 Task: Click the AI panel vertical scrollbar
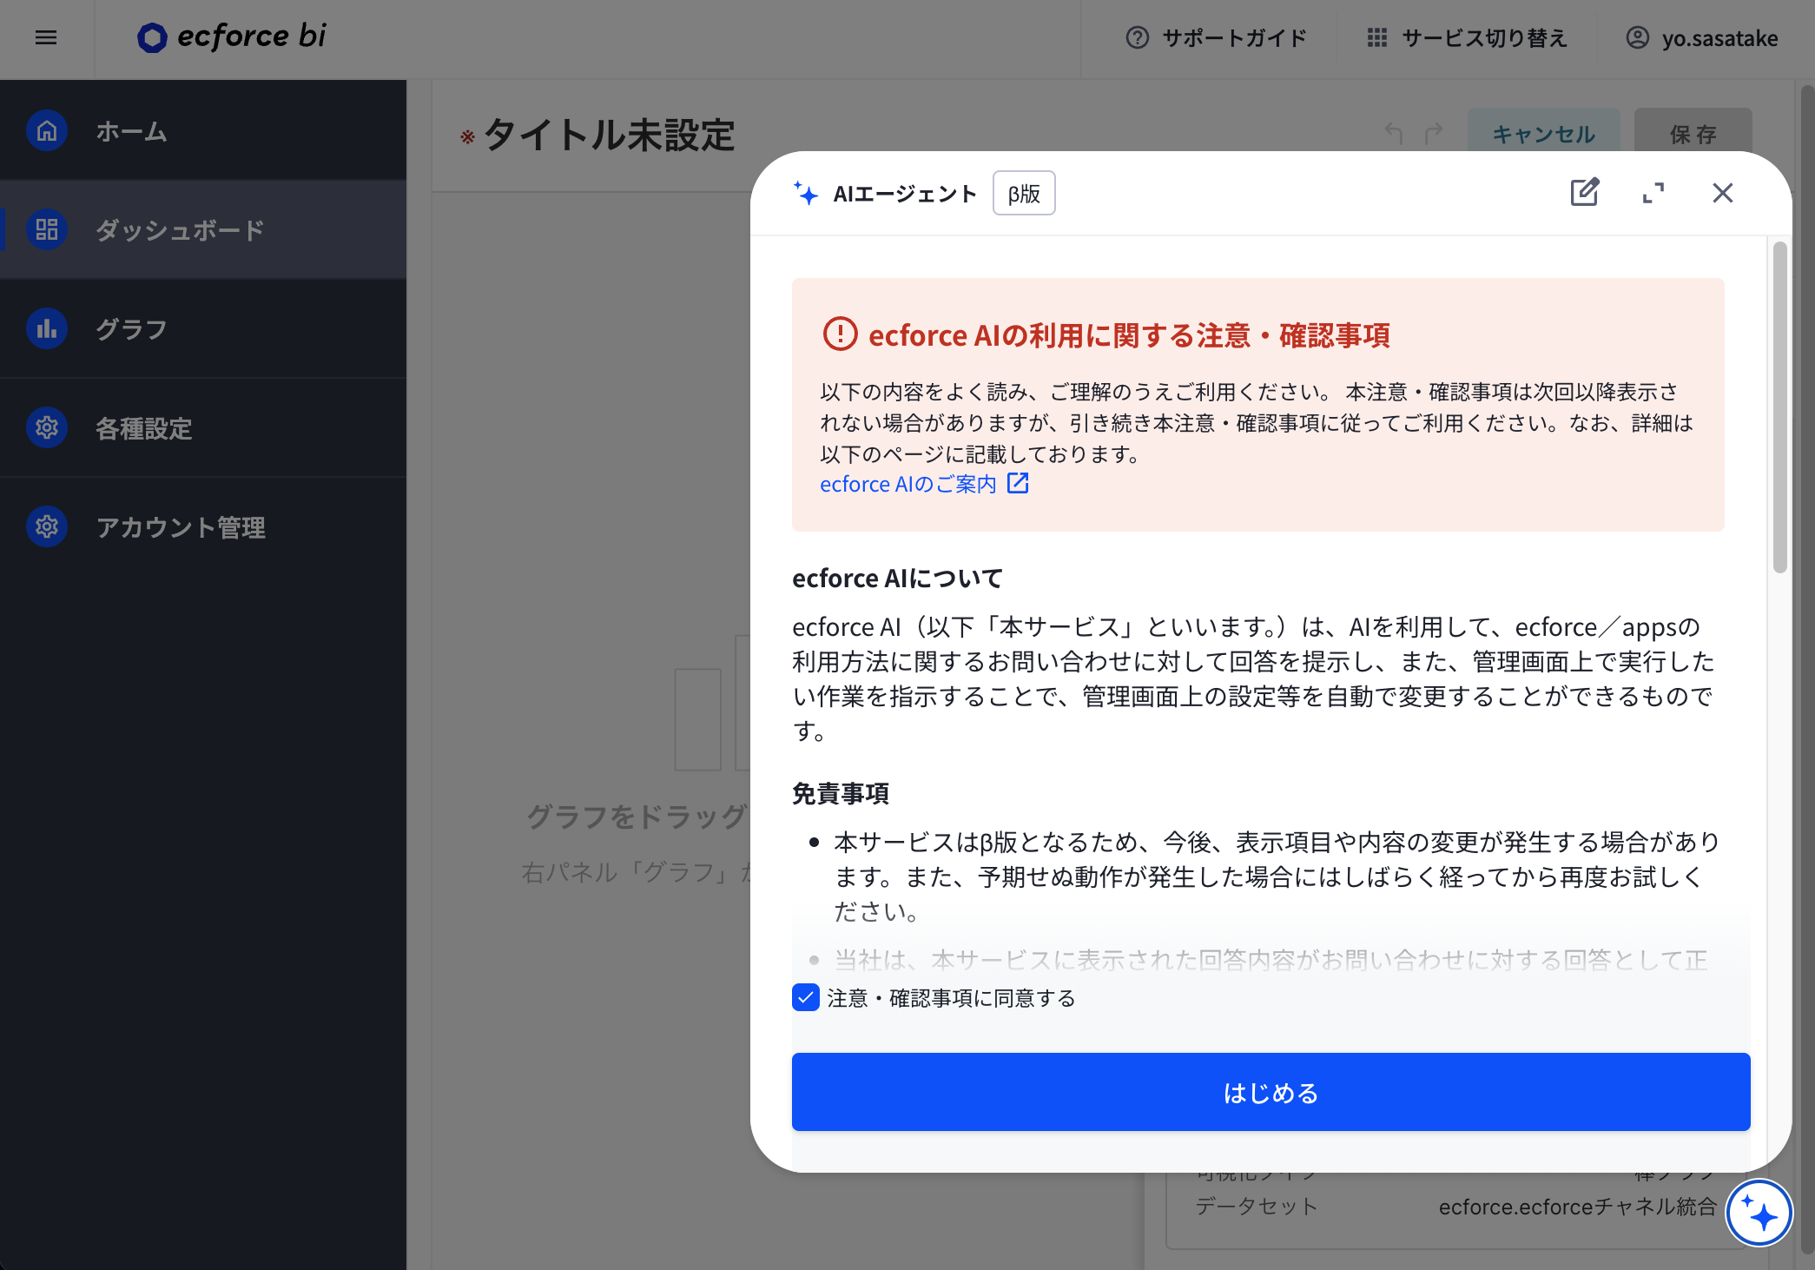click(1779, 408)
